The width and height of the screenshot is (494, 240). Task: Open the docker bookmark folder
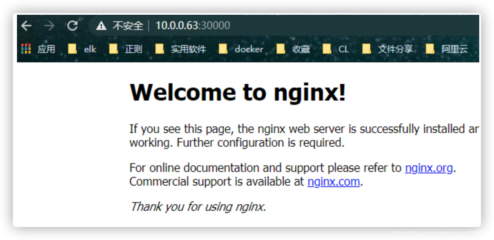tap(241, 49)
